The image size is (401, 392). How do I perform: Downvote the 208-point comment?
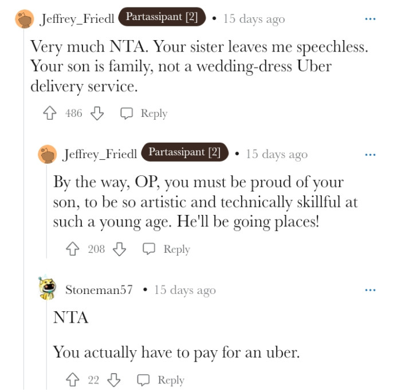tap(120, 249)
